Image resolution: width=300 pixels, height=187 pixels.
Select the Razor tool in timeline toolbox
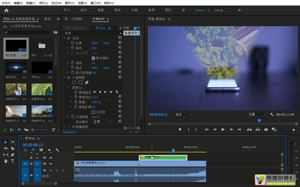click(12, 148)
